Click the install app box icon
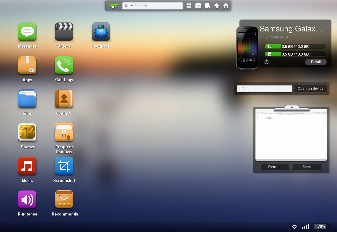Viewport: 337px width, 232px height. (207, 6)
